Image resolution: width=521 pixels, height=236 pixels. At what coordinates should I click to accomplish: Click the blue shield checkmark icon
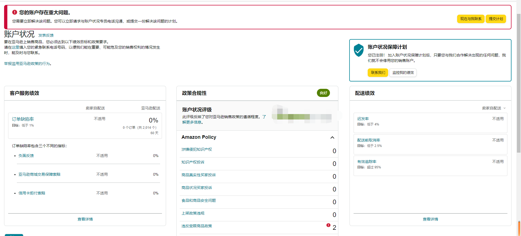click(x=359, y=50)
